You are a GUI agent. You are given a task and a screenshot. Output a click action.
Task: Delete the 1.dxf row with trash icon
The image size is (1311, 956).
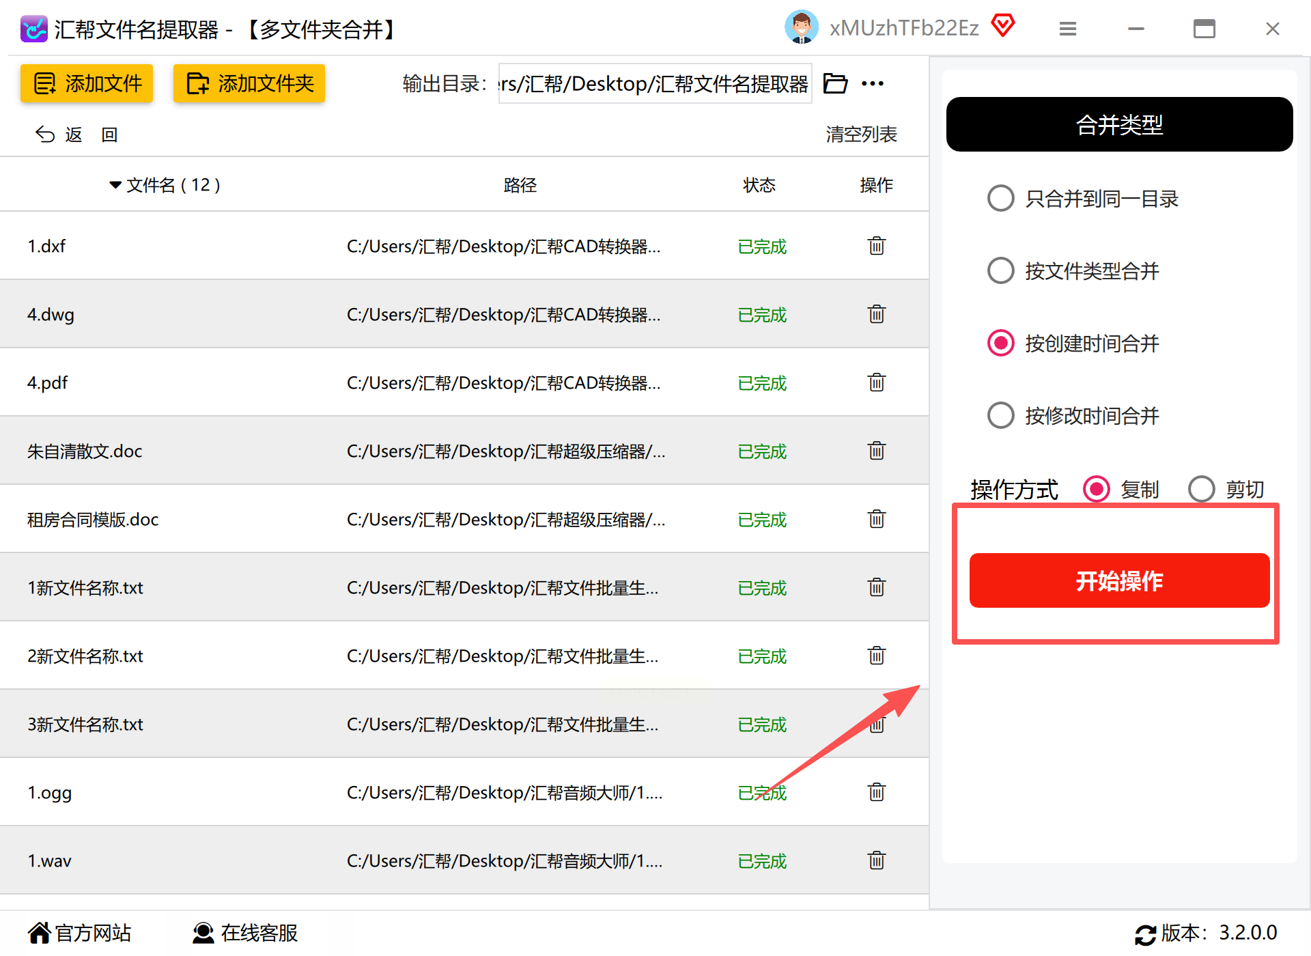click(876, 246)
